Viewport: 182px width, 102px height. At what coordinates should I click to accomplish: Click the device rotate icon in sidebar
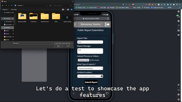[x=179, y=25]
